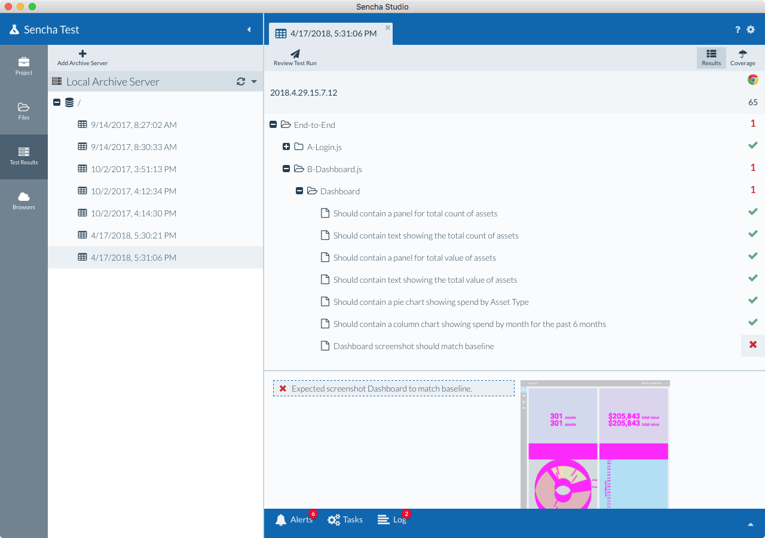Click the screenshot diff thumbnail image
The width and height of the screenshot is (765, 538).
click(595, 444)
